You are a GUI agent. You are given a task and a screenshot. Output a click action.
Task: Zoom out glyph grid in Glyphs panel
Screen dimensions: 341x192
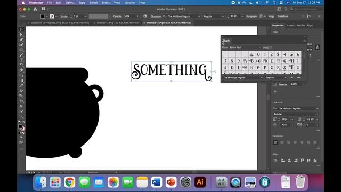pyautogui.click(x=291, y=78)
